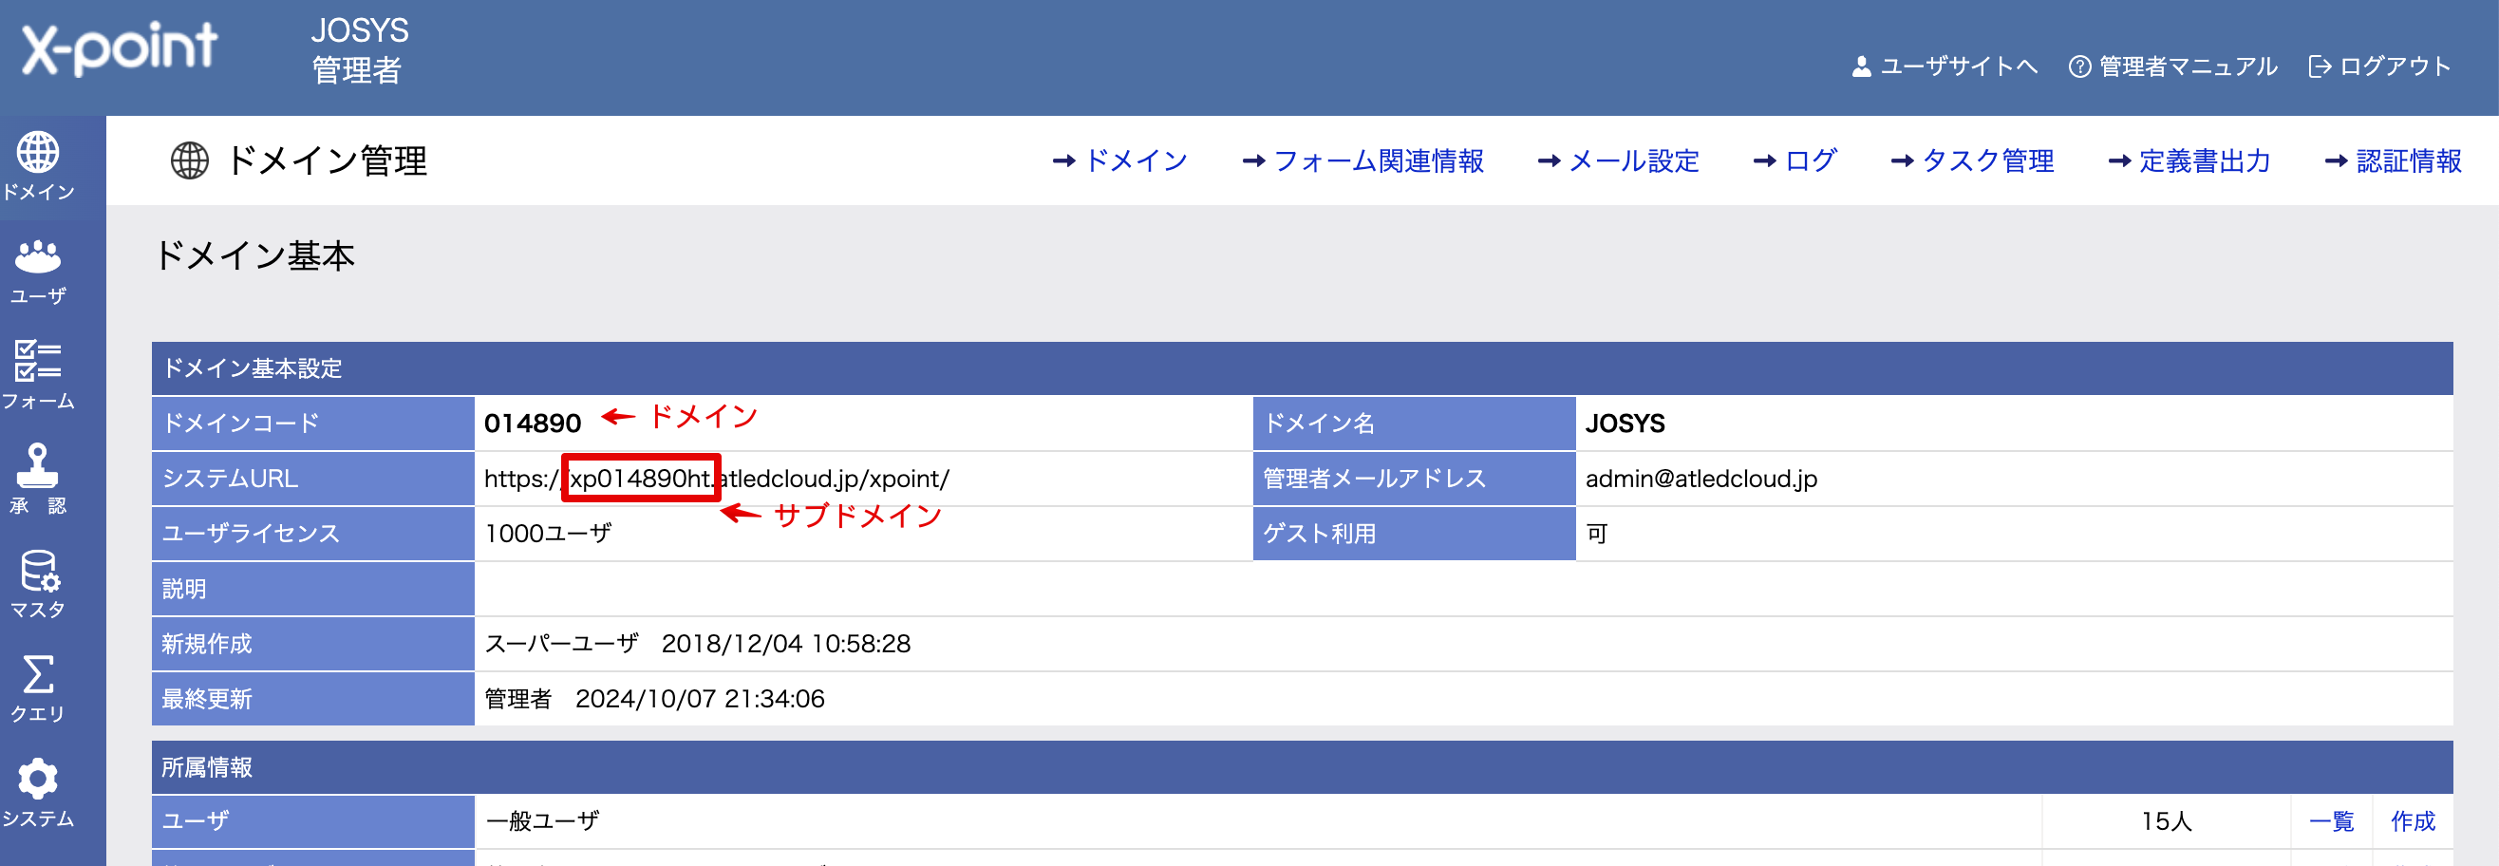Click 作成 link for 一般ユーザ
2499x866 pixels.
[x=2413, y=821]
